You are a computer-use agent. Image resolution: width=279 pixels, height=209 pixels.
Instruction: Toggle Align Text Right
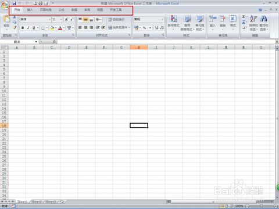tap(91, 27)
